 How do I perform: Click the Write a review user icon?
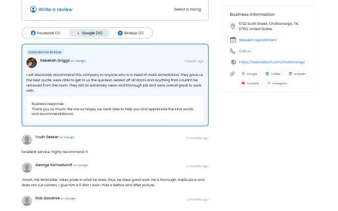(x=33, y=9)
